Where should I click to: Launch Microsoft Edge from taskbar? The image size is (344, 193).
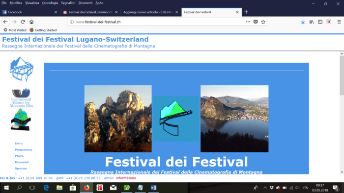46,188
